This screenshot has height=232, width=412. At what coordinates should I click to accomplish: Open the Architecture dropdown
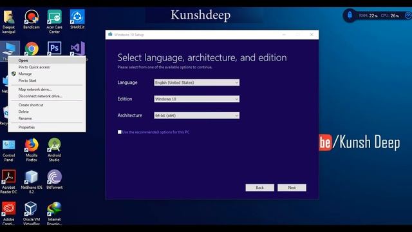click(x=196, y=115)
